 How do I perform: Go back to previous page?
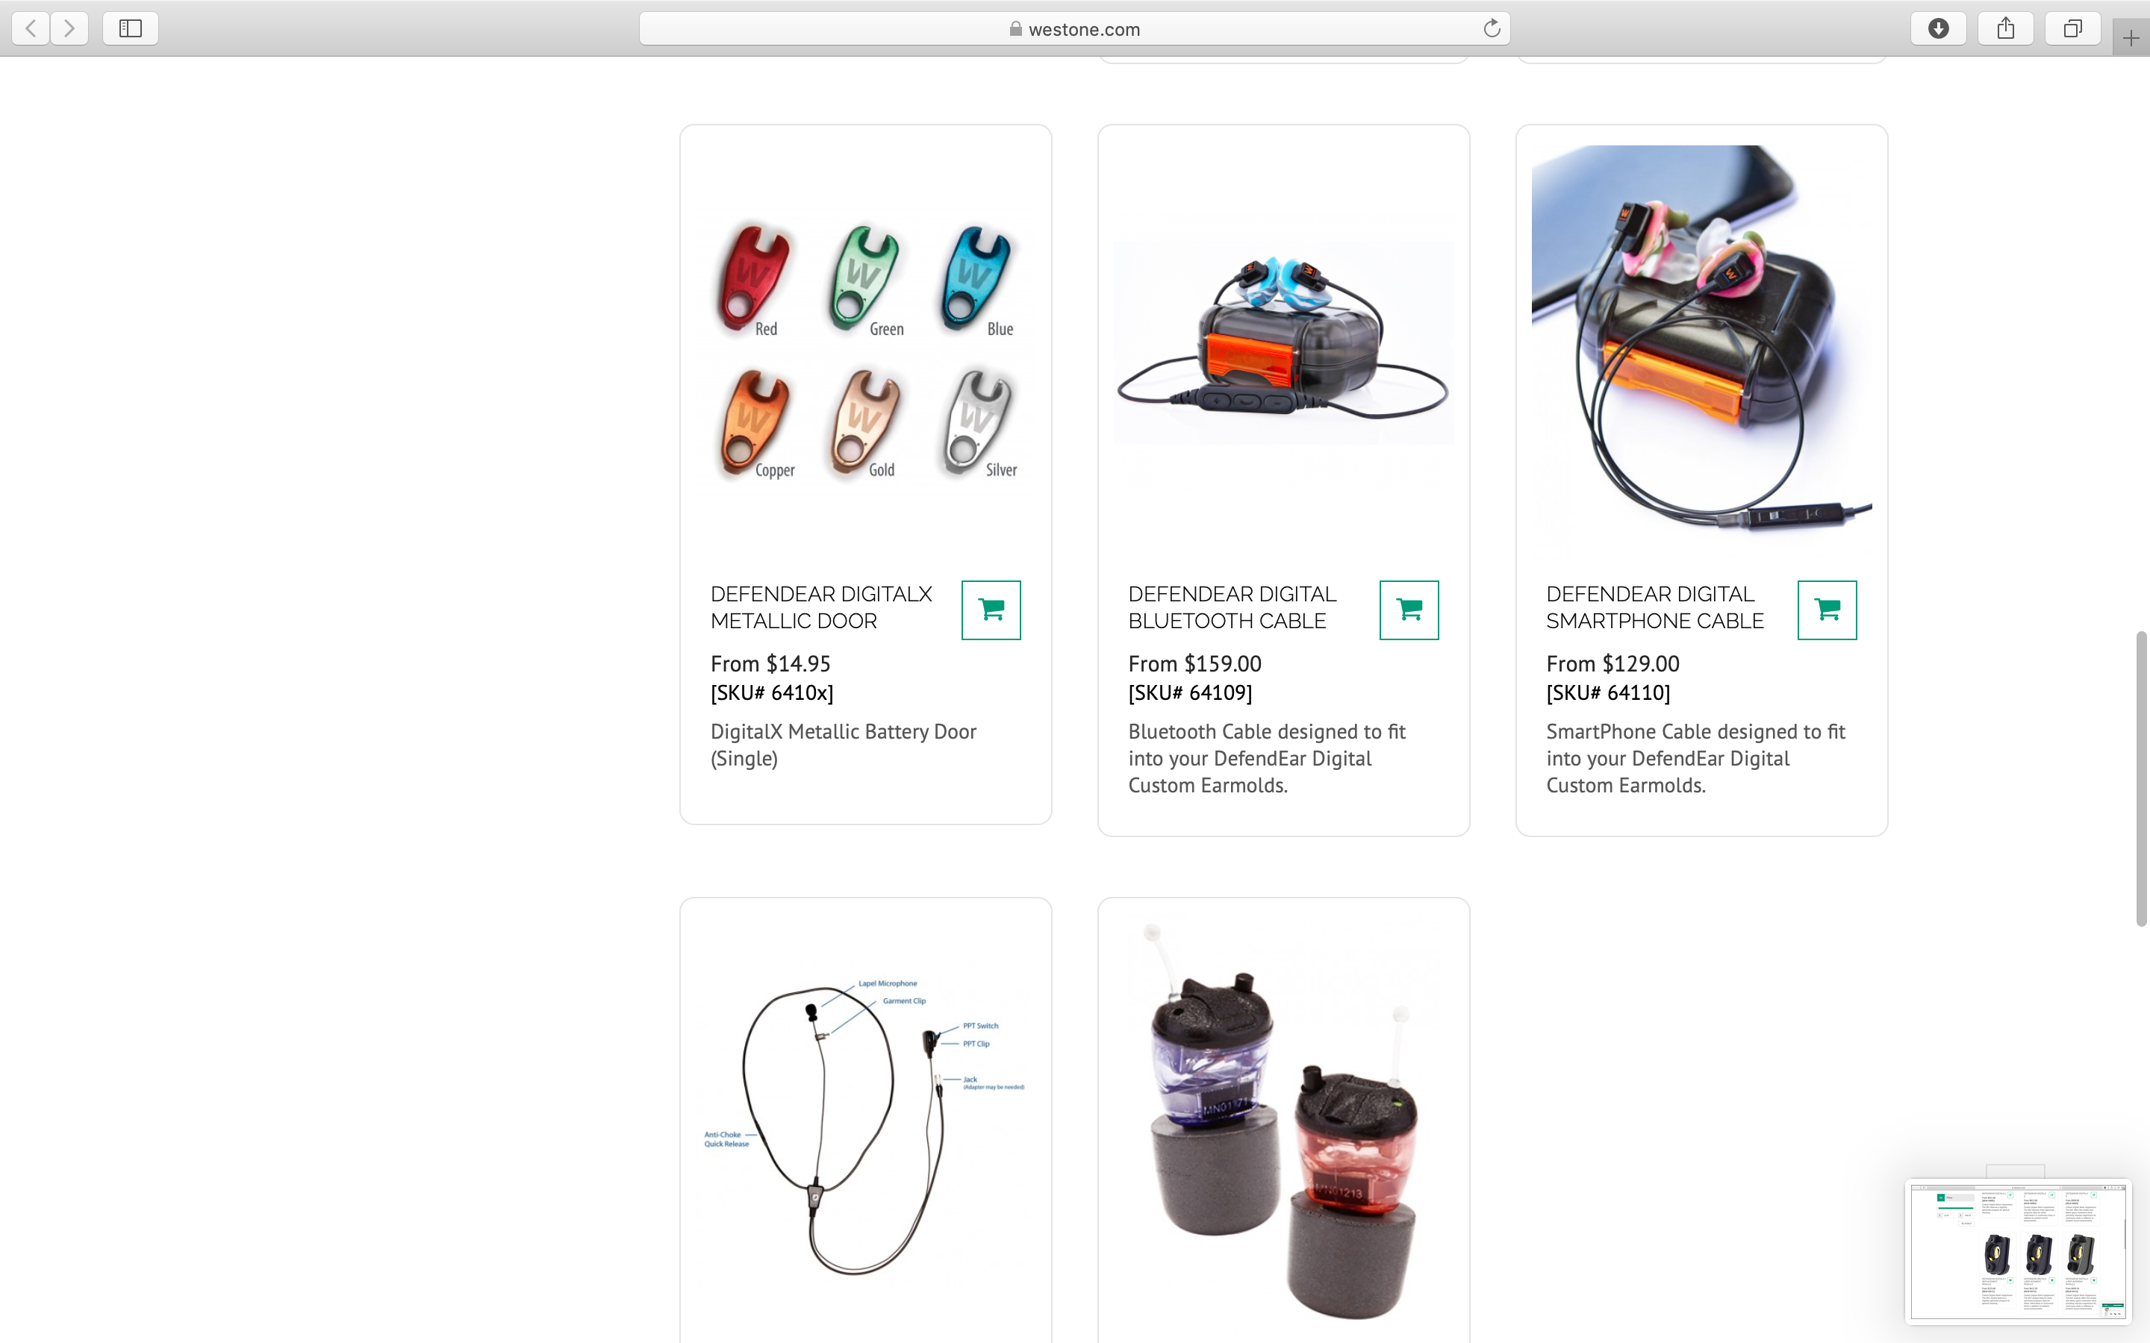click(x=31, y=28)
